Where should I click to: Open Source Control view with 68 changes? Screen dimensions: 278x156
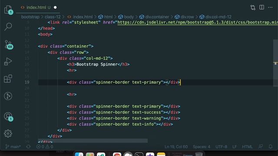[x=9, y=45]
